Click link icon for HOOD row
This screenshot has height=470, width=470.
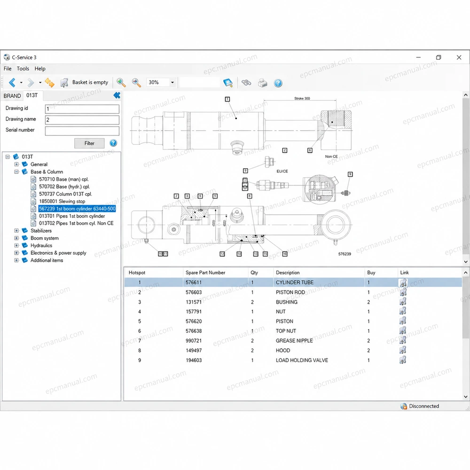point(403,350)
